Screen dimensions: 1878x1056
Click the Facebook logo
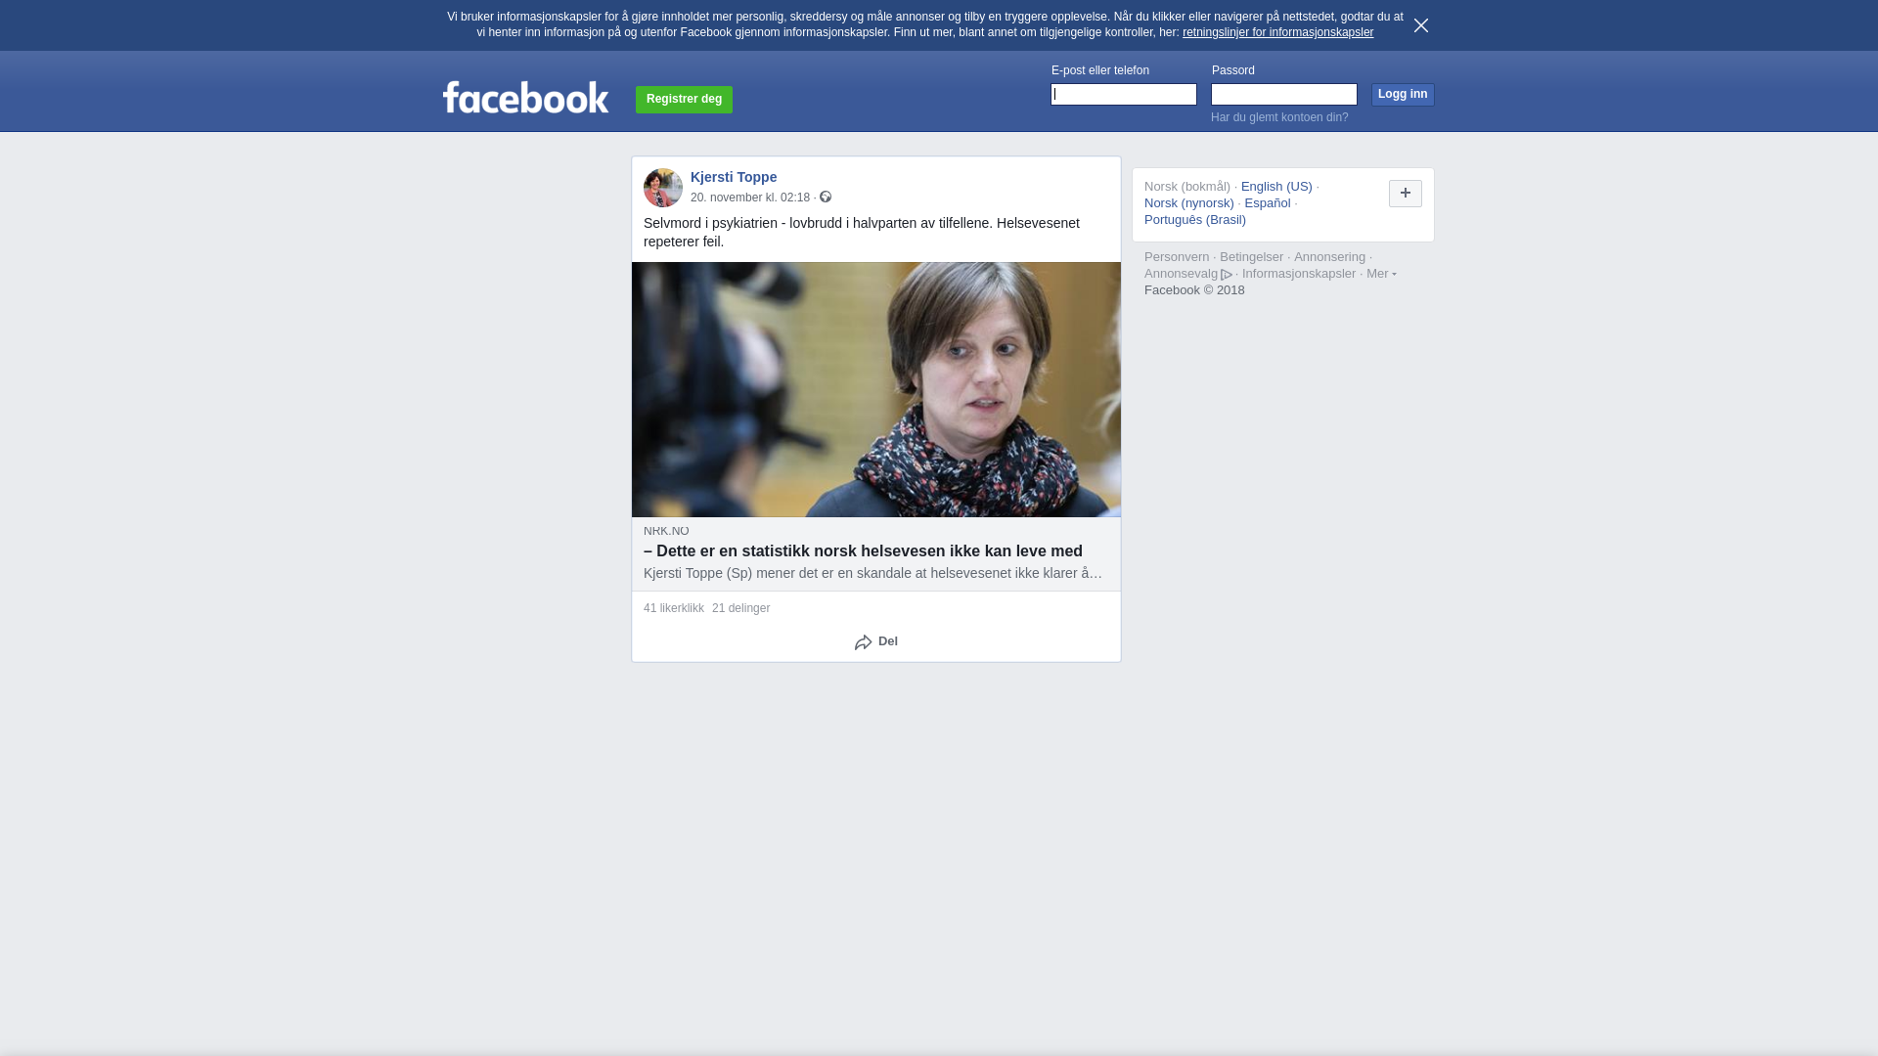click(525, 98)
